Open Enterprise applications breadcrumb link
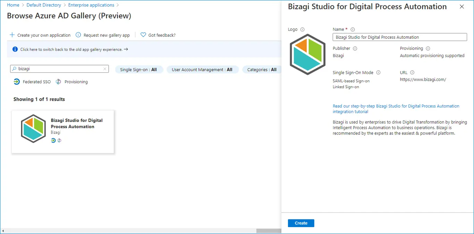This screenshot has width=474, height=234. pyautogui.click(x=91, y=5)
